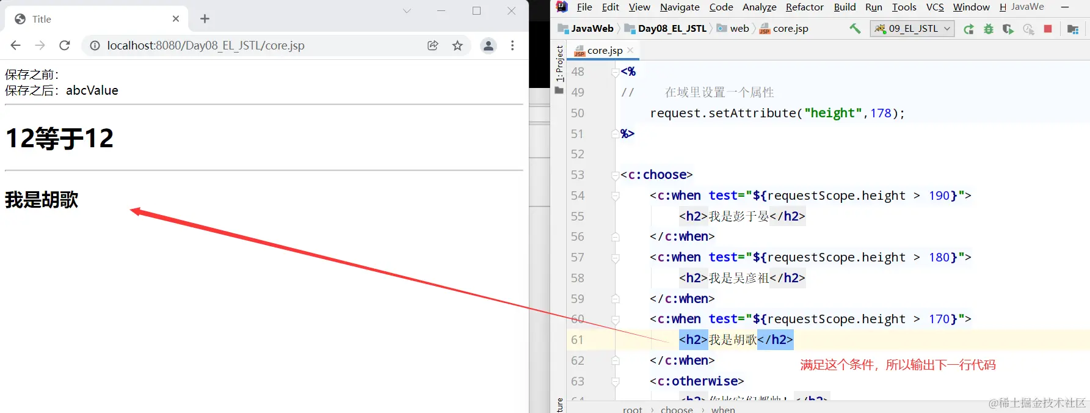Run with coverage shield icon
This screenshot has height=413, width=1090.
tap(1008, 29)
